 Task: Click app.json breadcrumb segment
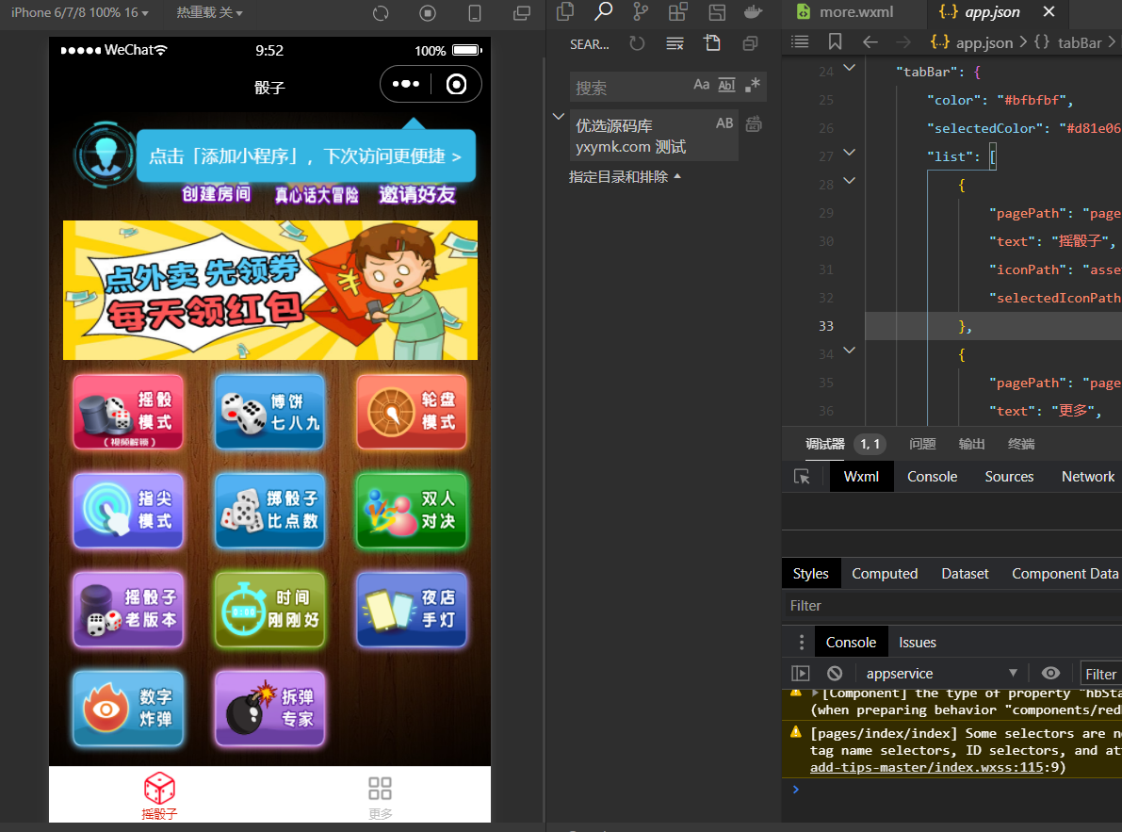tap(971, 42)
